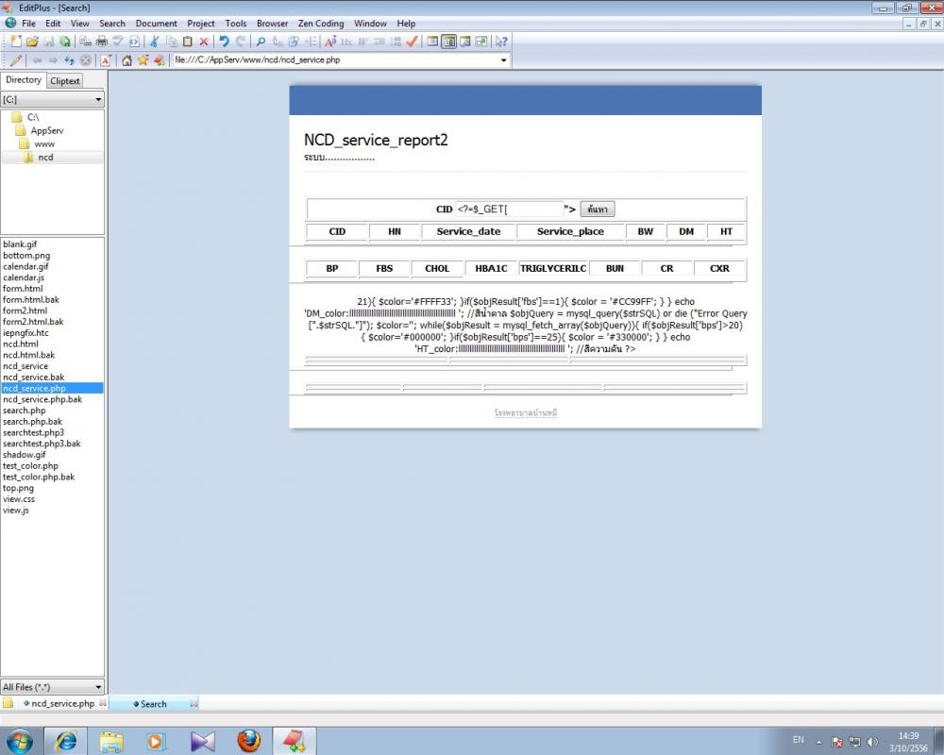Image resolution: width=944 pixels, height=755 pixels.
Task: Click the browser text size icon
Action: (106, 60)
